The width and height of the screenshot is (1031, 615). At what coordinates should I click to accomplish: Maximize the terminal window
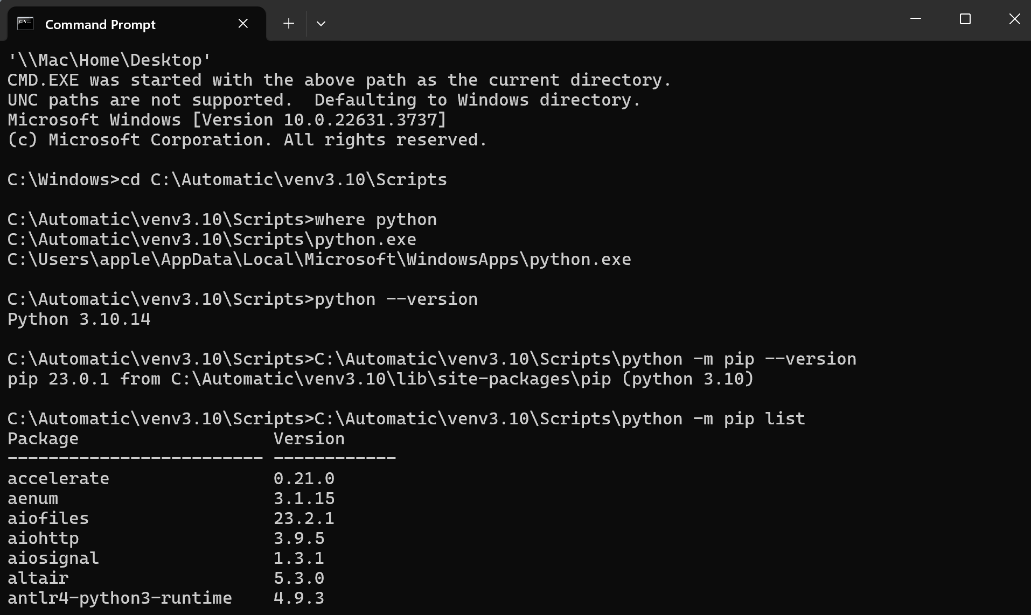coord(965,19)
